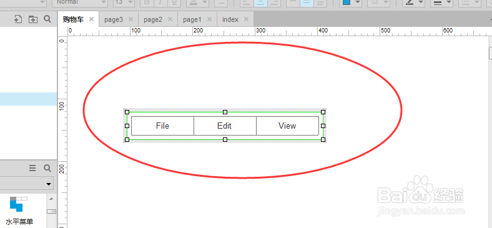The height and width of the screenshot is (228, 492).
Task: Expand the line color dropdown arrow
Action: [421, 2]
